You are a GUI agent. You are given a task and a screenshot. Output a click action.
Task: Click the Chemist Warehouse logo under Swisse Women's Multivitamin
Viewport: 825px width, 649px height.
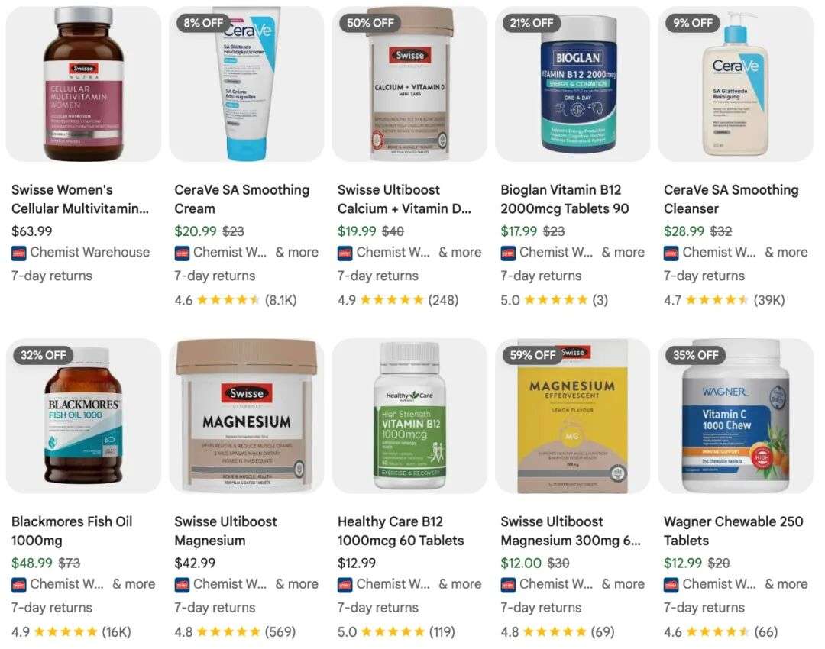[x=19, y=253]
